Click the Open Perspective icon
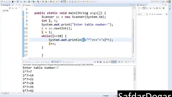The image size is (172, 97). click(163, 2)
